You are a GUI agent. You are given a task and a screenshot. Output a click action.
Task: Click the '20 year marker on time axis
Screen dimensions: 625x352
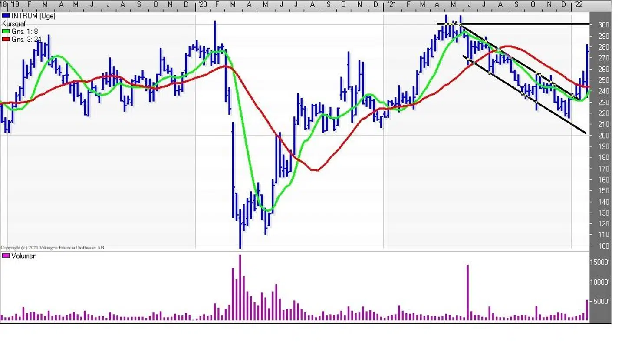coord(202,4)
